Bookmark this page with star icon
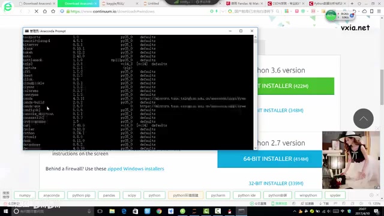Viewport: 384px width, 216px height. click(53, 11)
